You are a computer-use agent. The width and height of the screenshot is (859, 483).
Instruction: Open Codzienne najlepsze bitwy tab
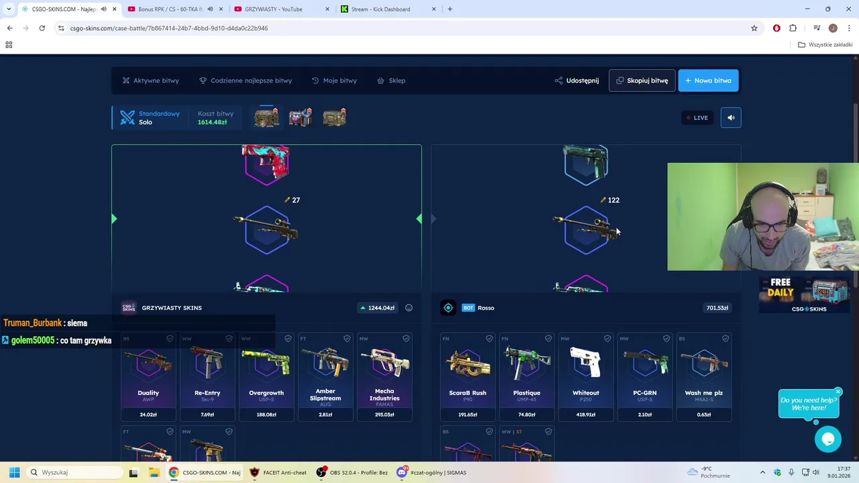click(245, 80)
